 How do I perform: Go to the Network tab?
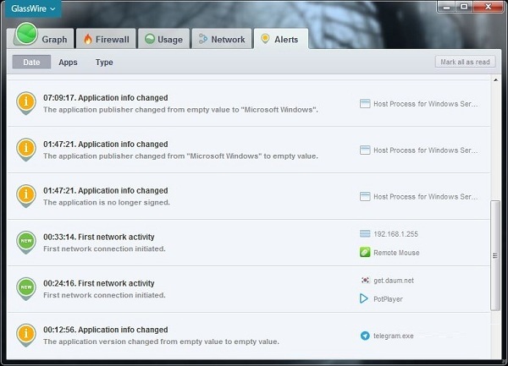[221, 39]
